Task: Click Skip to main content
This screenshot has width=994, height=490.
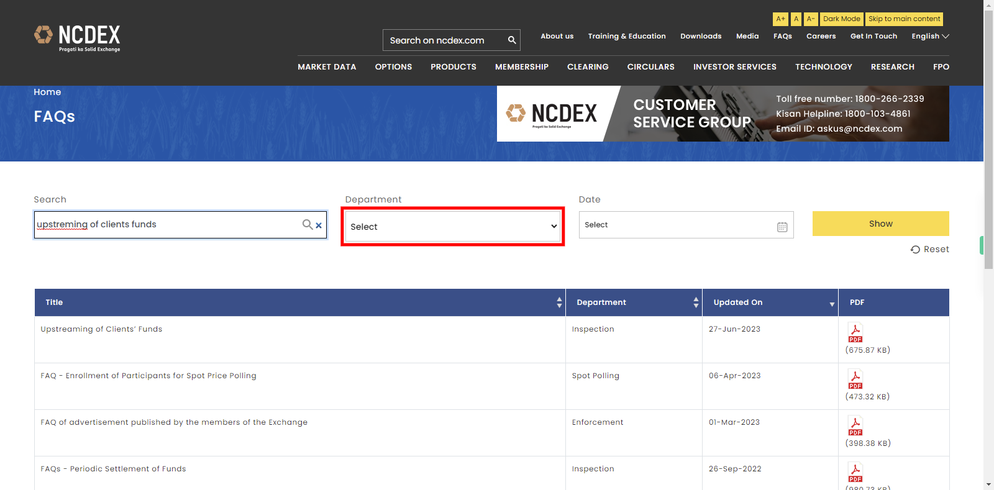Action: (904, 19)
